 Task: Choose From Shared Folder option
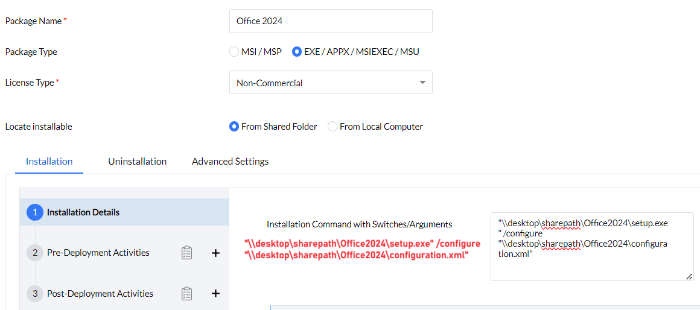point(234,127)
